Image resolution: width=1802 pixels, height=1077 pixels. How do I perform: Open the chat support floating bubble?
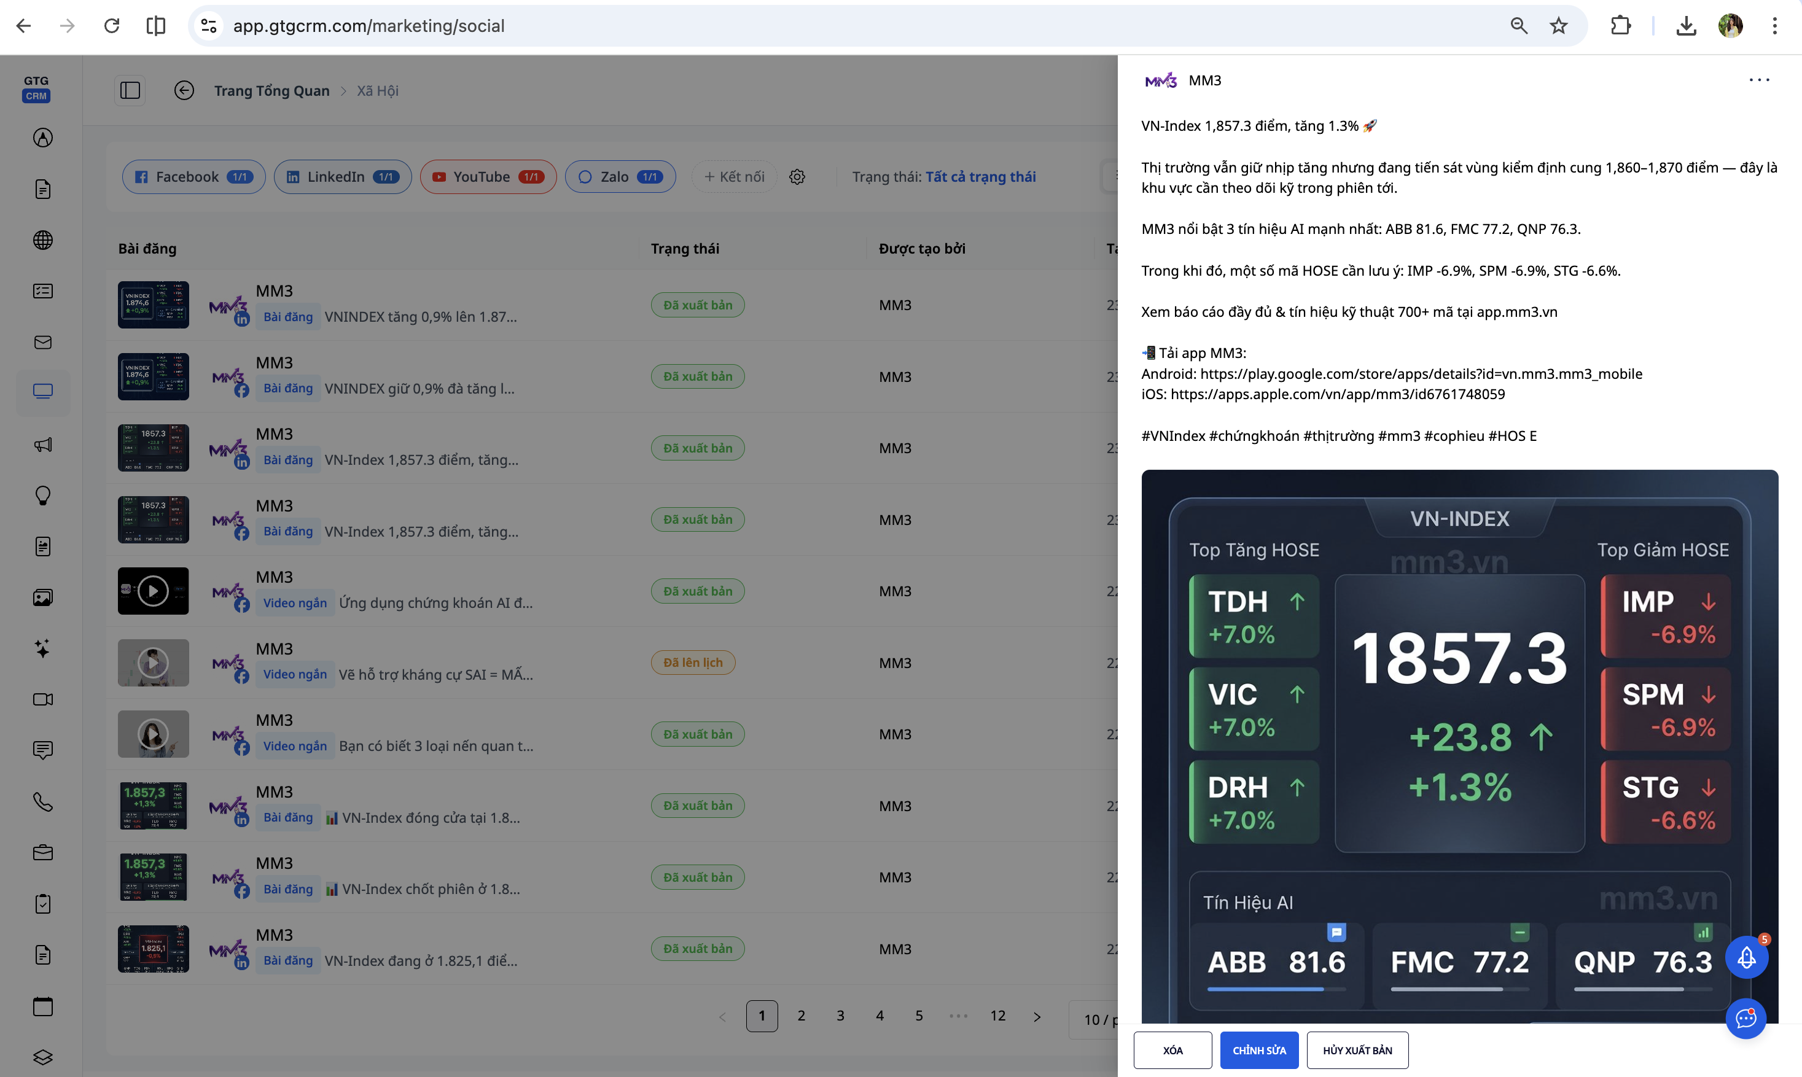pos(1746,1018)
